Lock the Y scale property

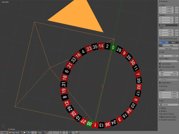[176, 33]
